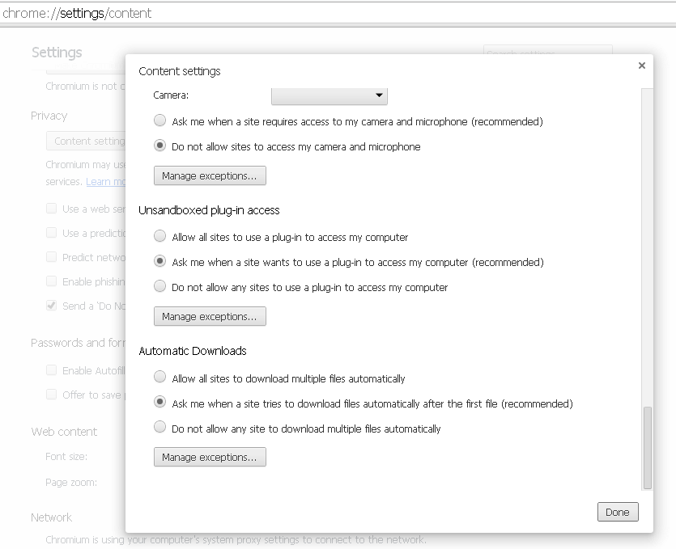The height and width of the screenshot is (549, 676).
Task: Click the background Content settings button
Action: click(86, 141)
